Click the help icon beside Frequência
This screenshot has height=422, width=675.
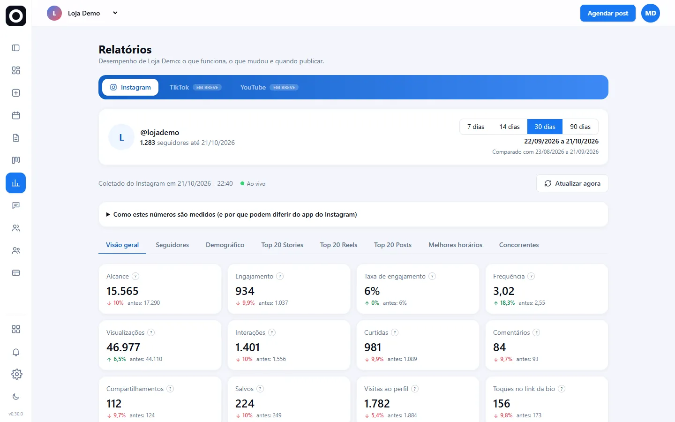531,276
